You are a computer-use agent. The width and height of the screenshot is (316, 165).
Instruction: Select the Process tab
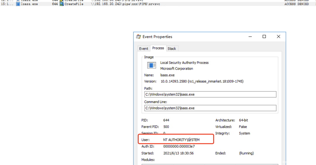(x=158, y=48)
